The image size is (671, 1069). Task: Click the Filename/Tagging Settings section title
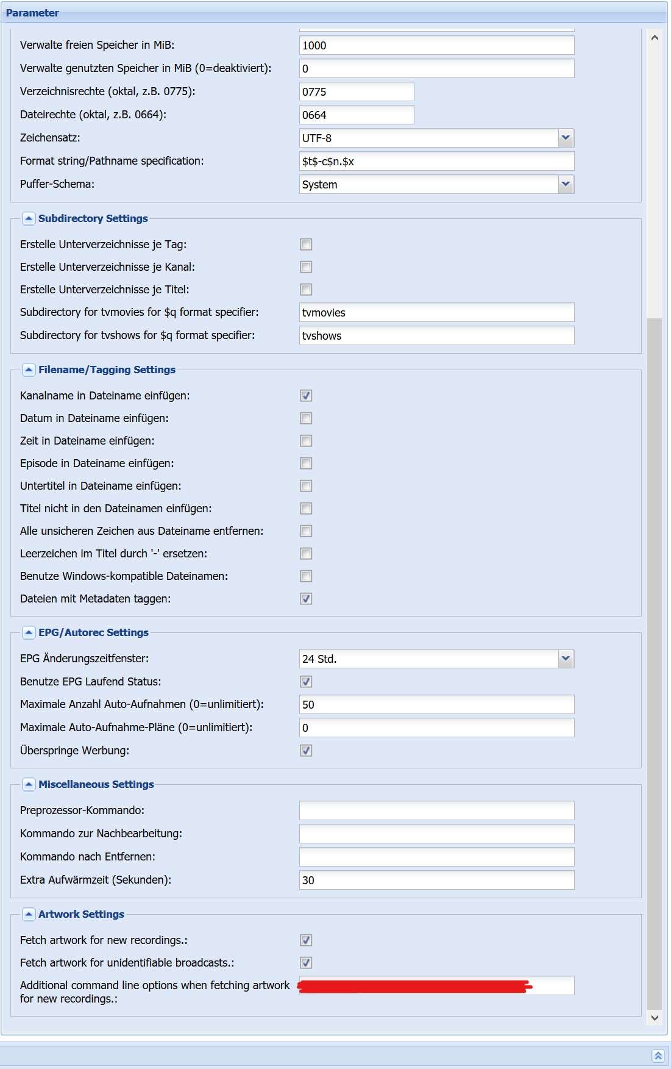pos(107,370)
